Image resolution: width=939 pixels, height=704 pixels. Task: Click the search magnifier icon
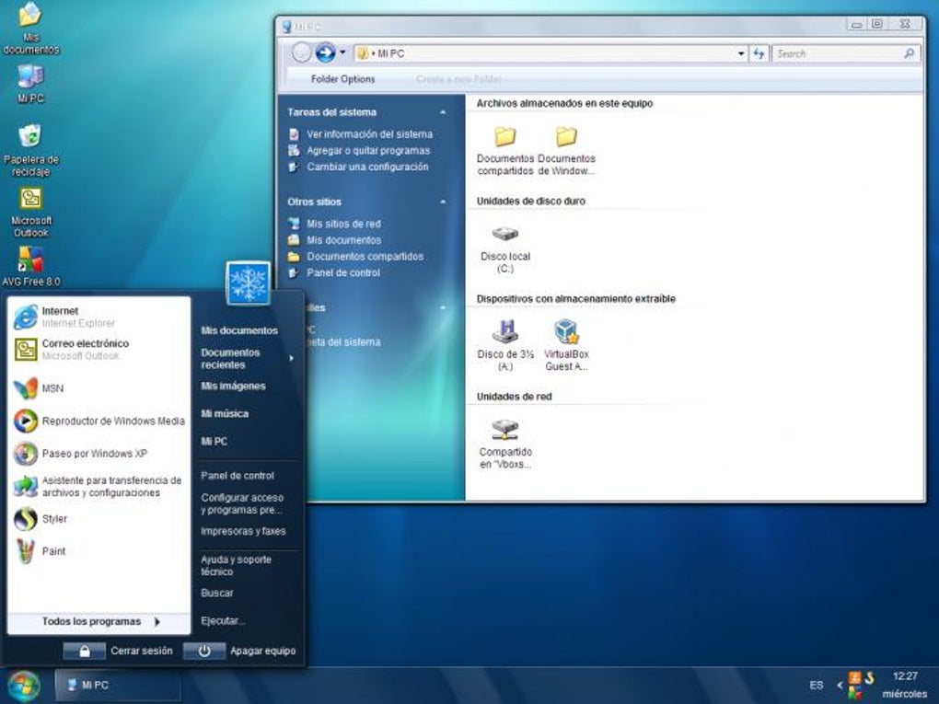coord(909,53)
